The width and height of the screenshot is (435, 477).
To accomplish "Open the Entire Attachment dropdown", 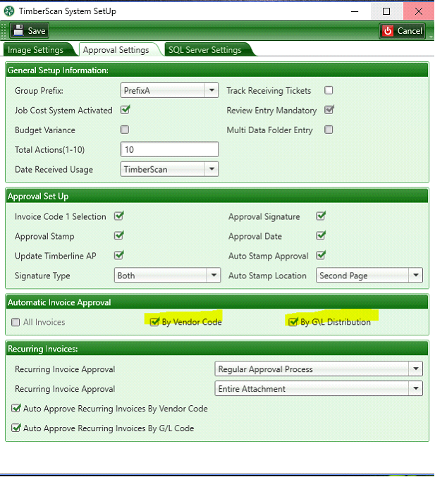I will [319, 388].
